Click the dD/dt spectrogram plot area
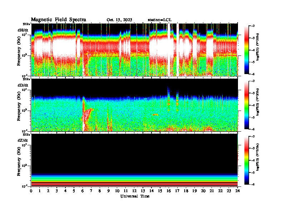This screenshot has width=283, height=219. pyautogui.click(x=134, y=105)
